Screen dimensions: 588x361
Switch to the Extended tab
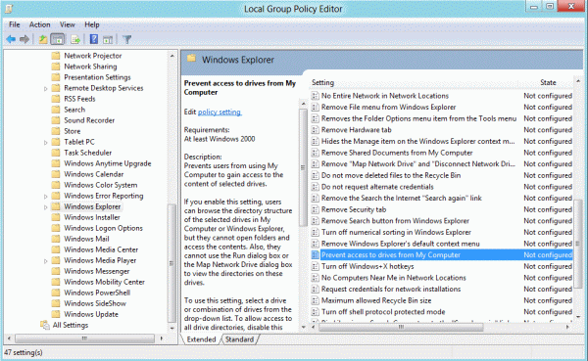[201, 339]
